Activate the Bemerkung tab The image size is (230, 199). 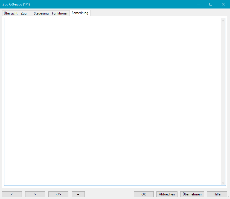coord(80,13)
